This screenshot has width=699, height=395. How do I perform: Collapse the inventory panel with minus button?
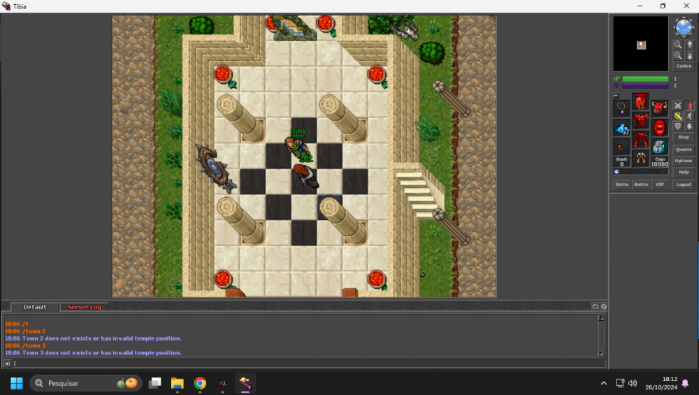pos(616,96)
